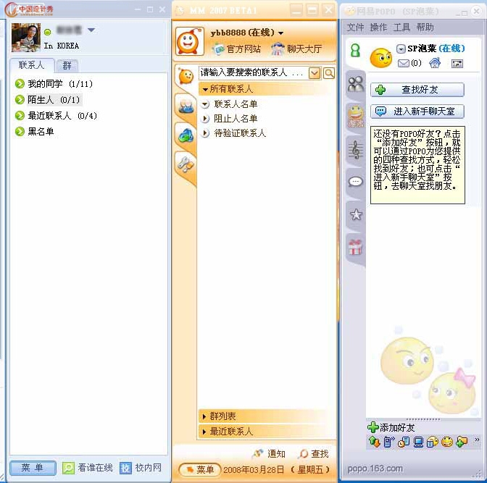Open the 看谁在线 link
Screen dimensions: 487x483
click(95, 468)
